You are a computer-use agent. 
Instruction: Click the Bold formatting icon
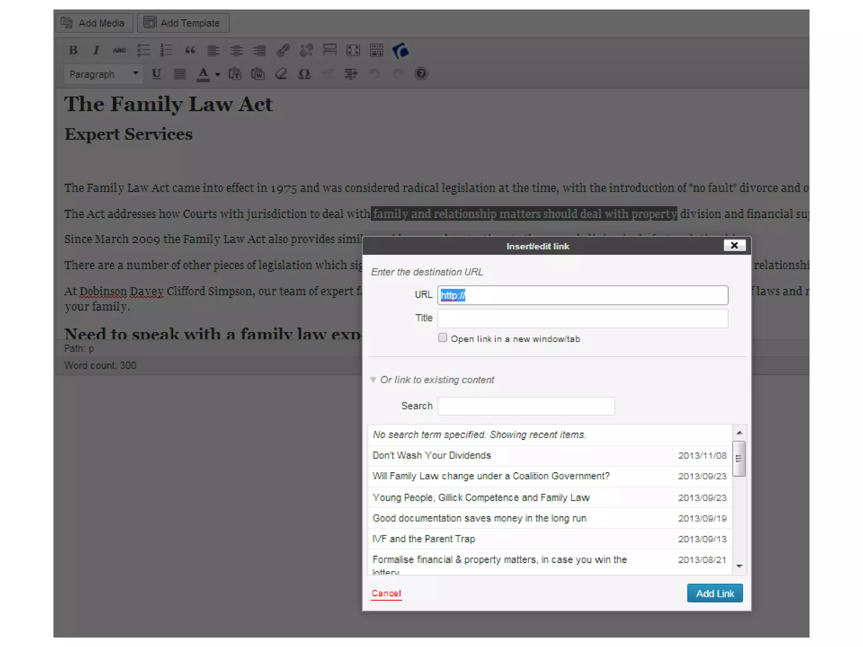pos(73,50)
